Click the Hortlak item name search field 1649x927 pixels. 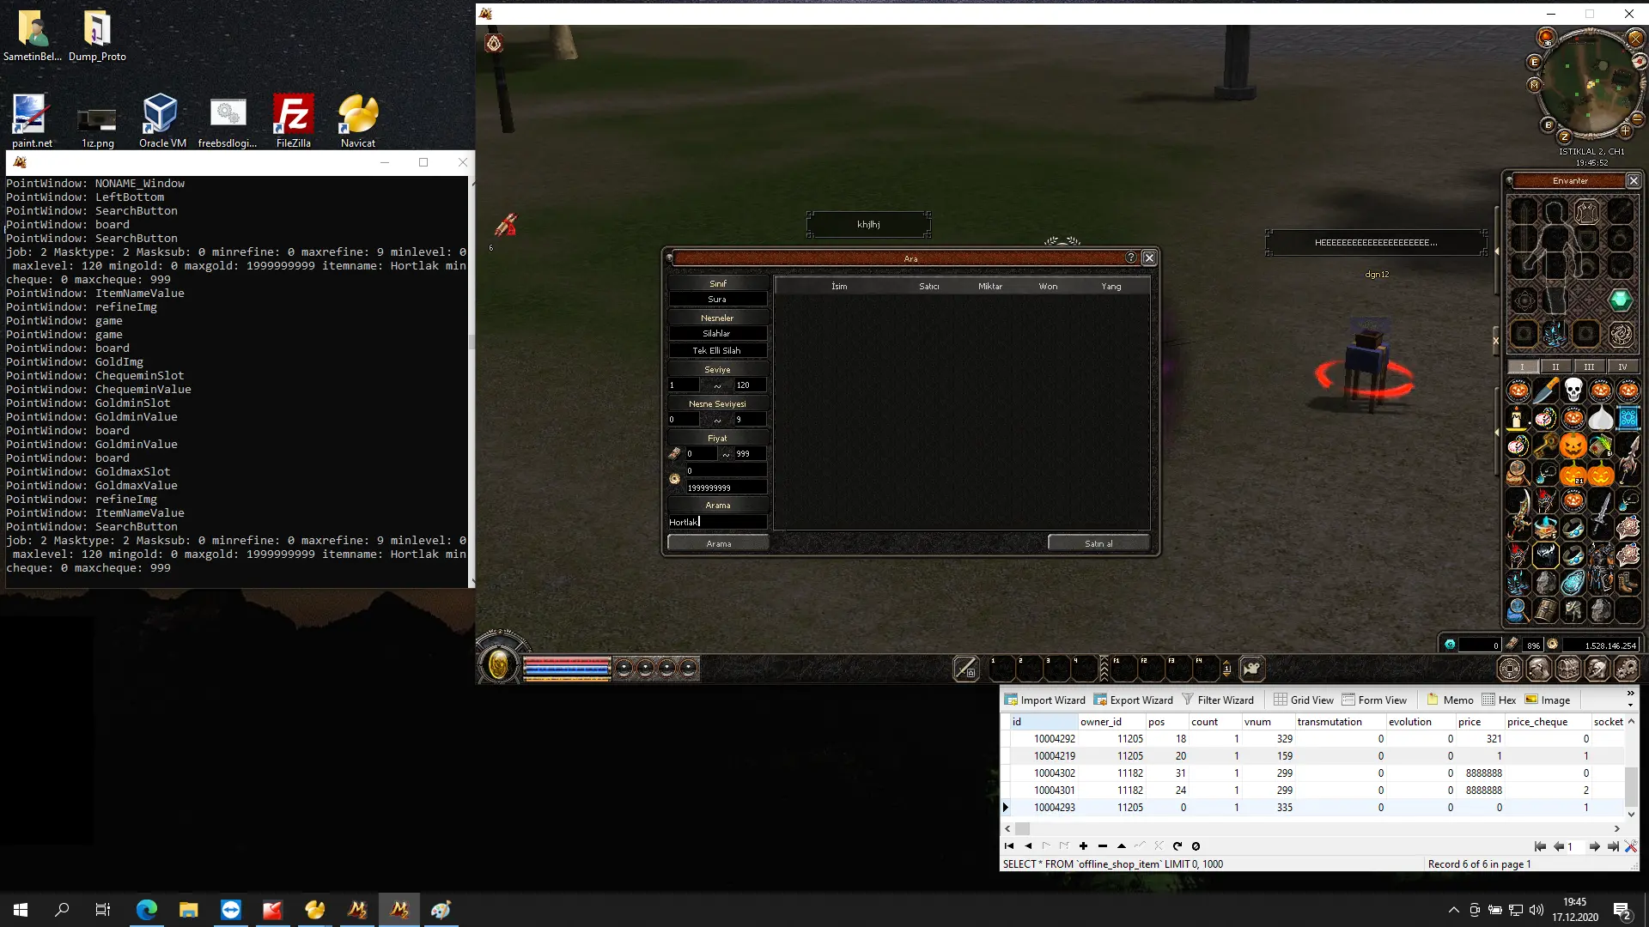[x=717, y=522]
